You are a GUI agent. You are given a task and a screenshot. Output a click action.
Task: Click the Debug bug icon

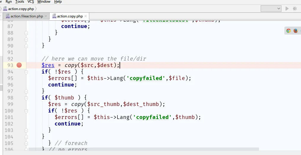click(295, 9)
